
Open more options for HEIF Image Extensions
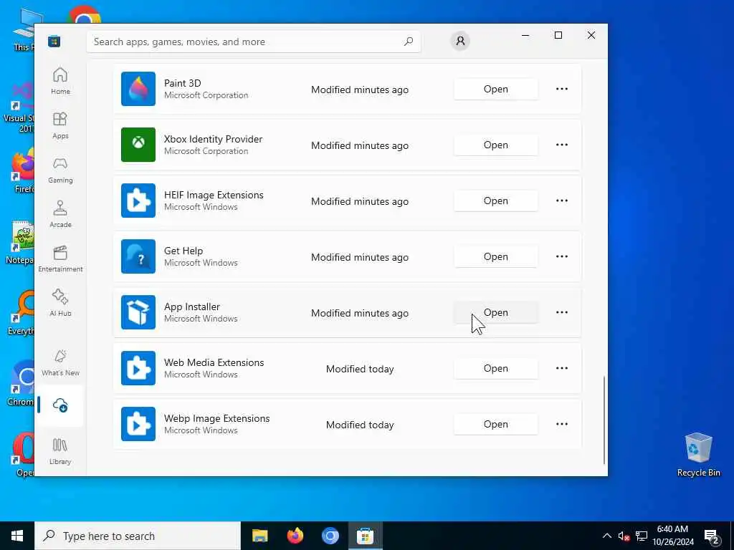coord(562,201)
